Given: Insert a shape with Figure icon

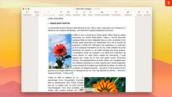Looking at the screenshot, I should click(90, 12).
